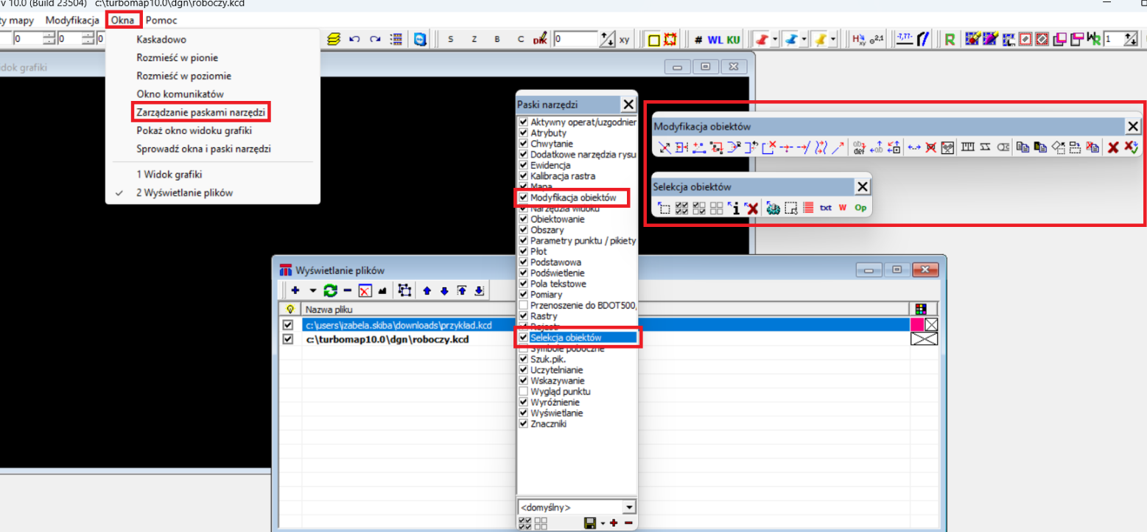1147x532 pixels.
Task: Click the save floppy icon in Paski narzędzi
Action: point(589,523)
